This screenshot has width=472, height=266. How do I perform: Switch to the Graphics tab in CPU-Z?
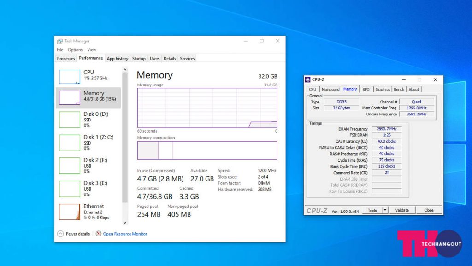383,89
